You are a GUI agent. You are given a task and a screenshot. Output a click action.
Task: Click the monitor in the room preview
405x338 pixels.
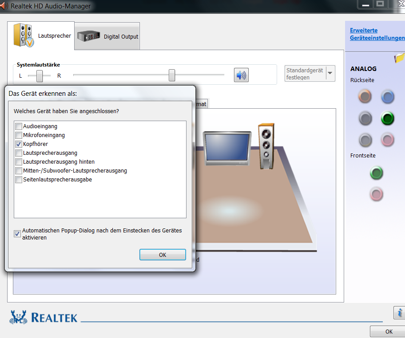[227, 148]
